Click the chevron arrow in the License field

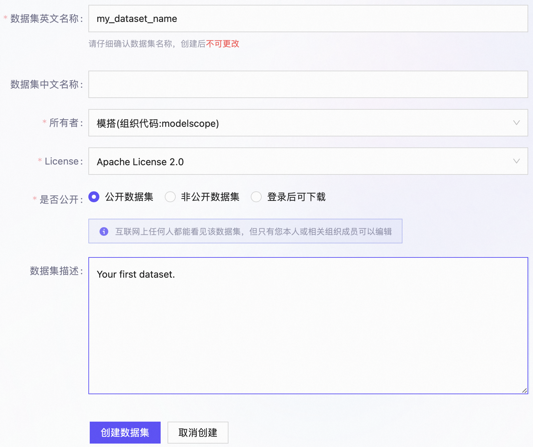click(517, 161)
